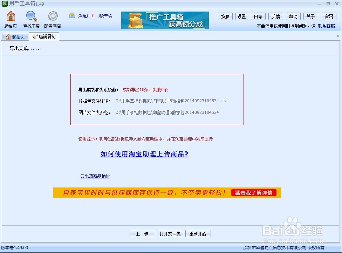Open the 起始页 home toolbar icon
The image size is (342, 253).
11,20
